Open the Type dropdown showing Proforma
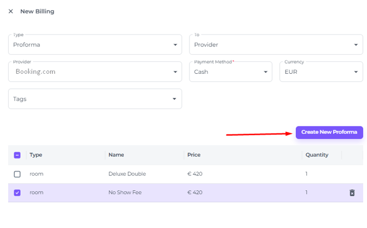 [95, 45]
